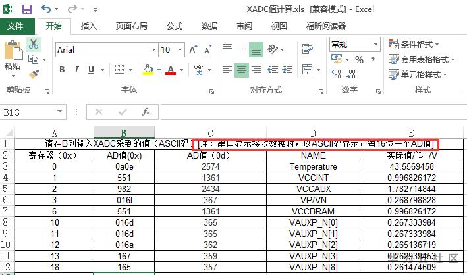The width and height of the screenshot is (467, 275).
Task: Click the 文 phonetic guide icon
Action: coord(200,70)
